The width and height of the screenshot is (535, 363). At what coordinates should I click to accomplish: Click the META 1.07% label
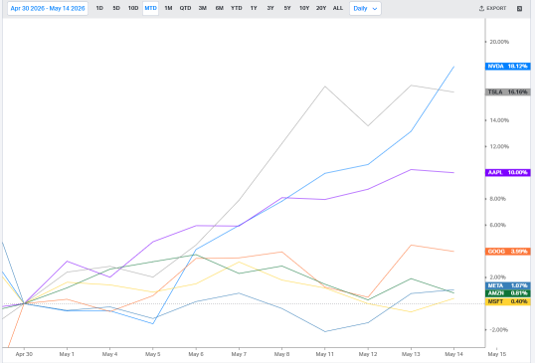(508, 285)
